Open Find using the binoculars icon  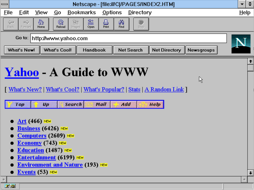121,24
